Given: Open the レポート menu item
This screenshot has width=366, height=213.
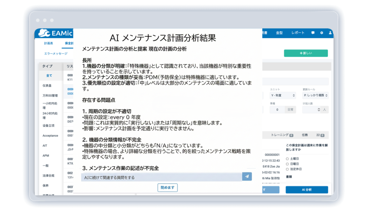Looking at the screenshot, I should click(x=298, y=33).
